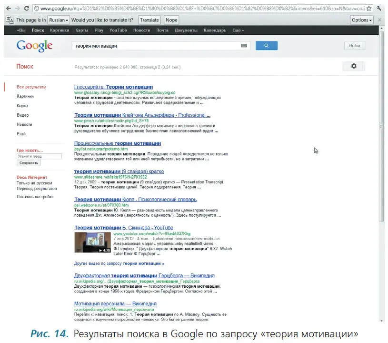Open +Вы in the top navigation bar
Screen dimensions: 388x343
(21, 30)
